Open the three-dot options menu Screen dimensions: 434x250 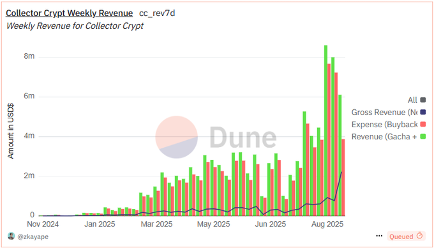[379, 236]
